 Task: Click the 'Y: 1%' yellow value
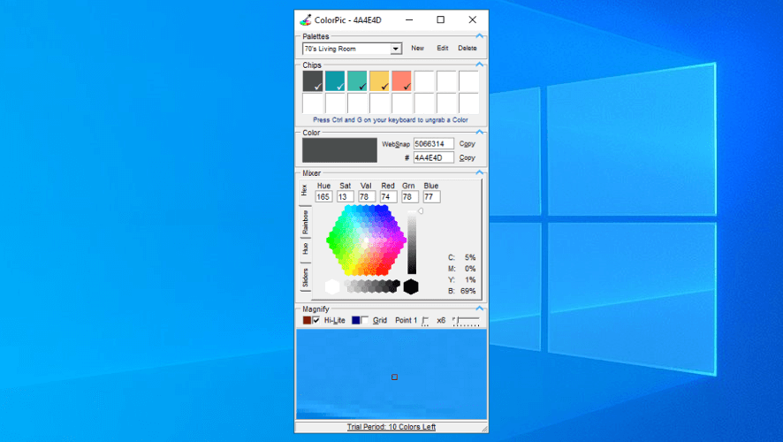[461, 279]
